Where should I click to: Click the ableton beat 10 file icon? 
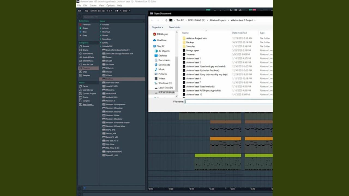coord(184,94)
